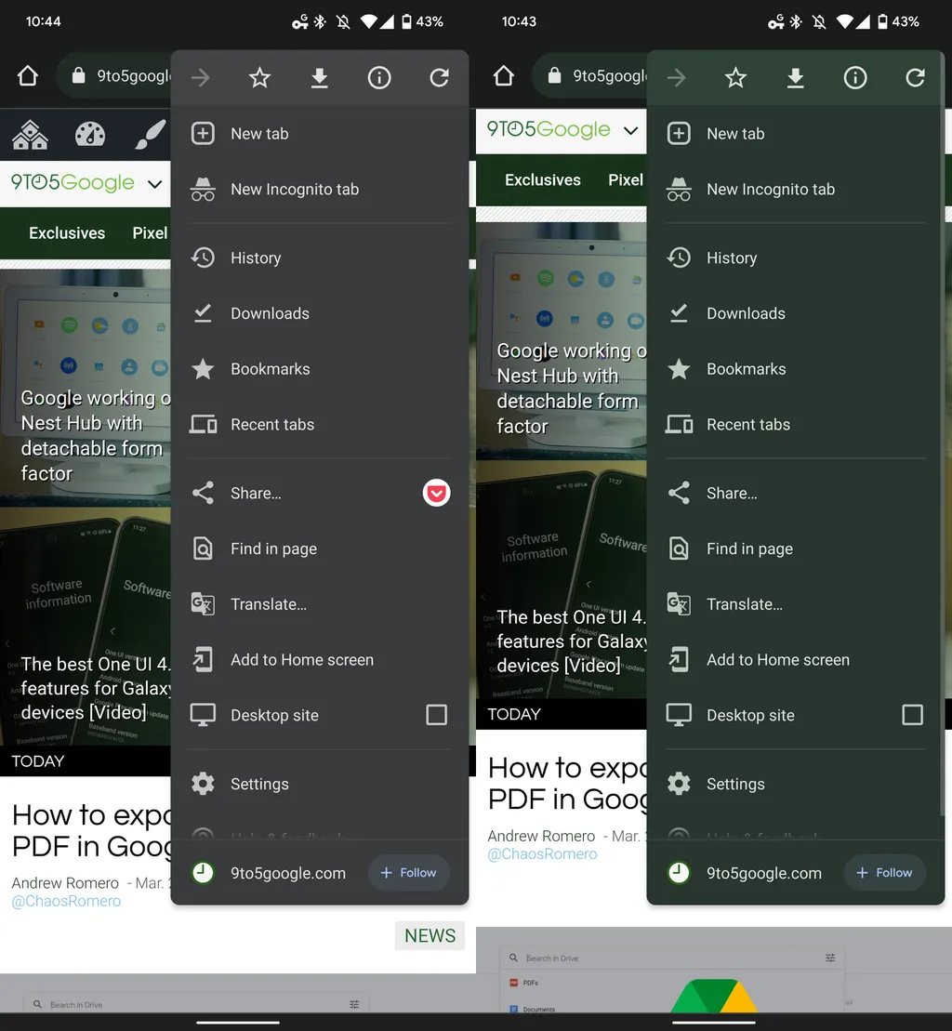
Task: Open the Nest Hub article image in the right screenshot
Action: pyautogui.click(x=562, y=341)
